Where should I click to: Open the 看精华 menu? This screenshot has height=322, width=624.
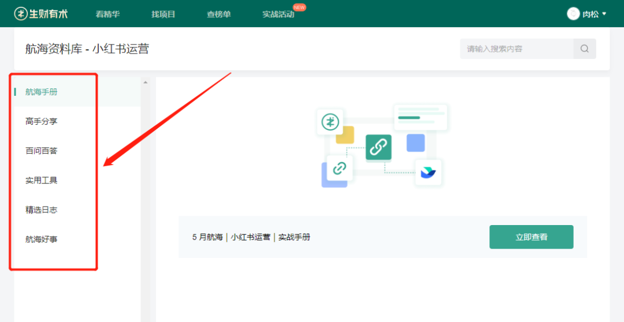107,14
